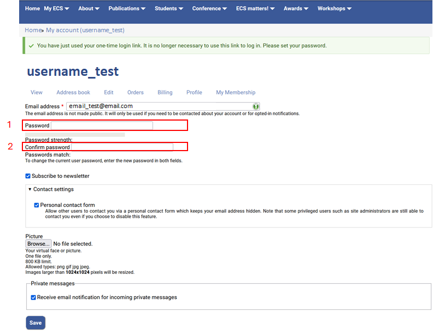
Task: Follow the Home breadcrumb link
Action: coord(32,31)
